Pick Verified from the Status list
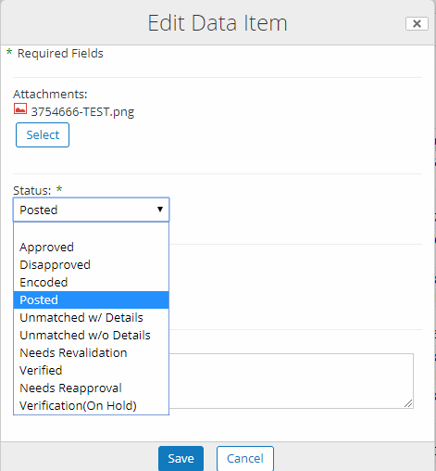 pos(92,371)
